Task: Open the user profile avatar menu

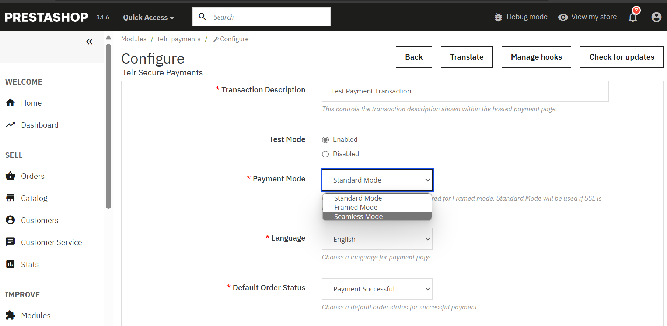Action: click(656, 17)
